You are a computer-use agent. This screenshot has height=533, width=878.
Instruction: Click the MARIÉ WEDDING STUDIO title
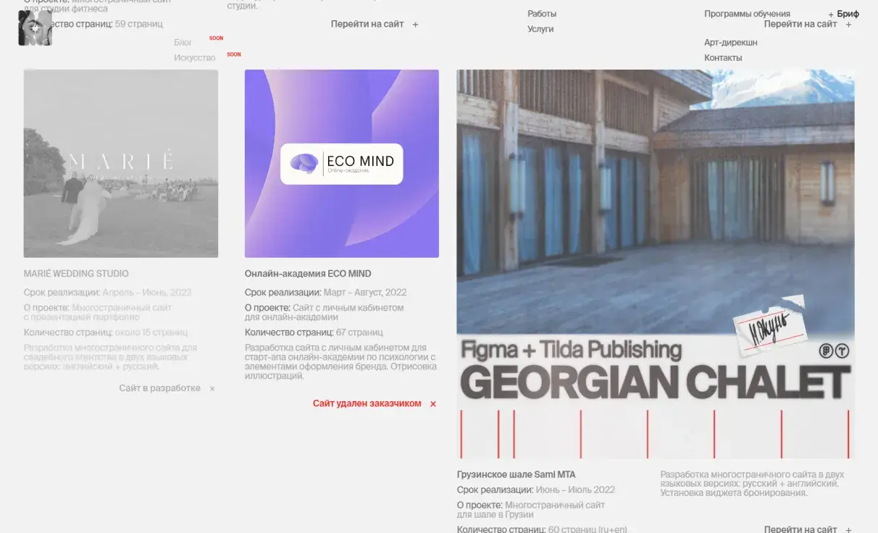click(x=76, y=274)
